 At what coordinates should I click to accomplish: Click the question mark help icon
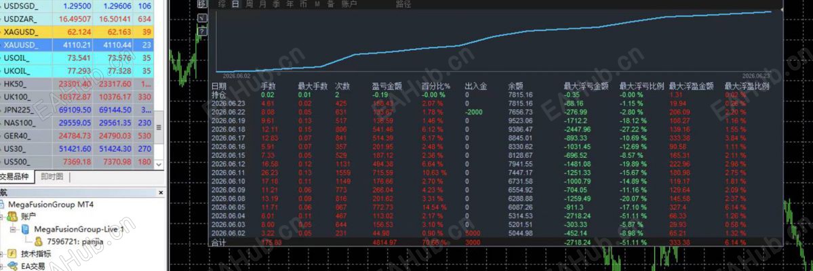202,31
